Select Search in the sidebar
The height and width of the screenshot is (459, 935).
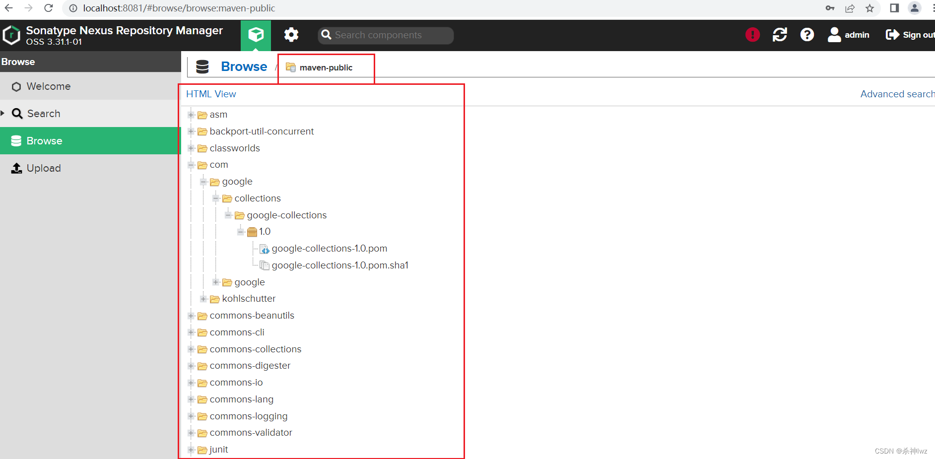[x=90, y=114]
